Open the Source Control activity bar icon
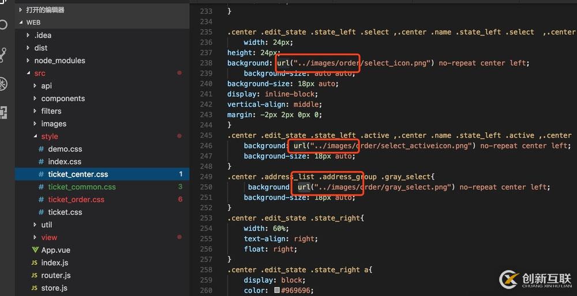The width and height of the screenshot is (577, 296). coord(3,54)
